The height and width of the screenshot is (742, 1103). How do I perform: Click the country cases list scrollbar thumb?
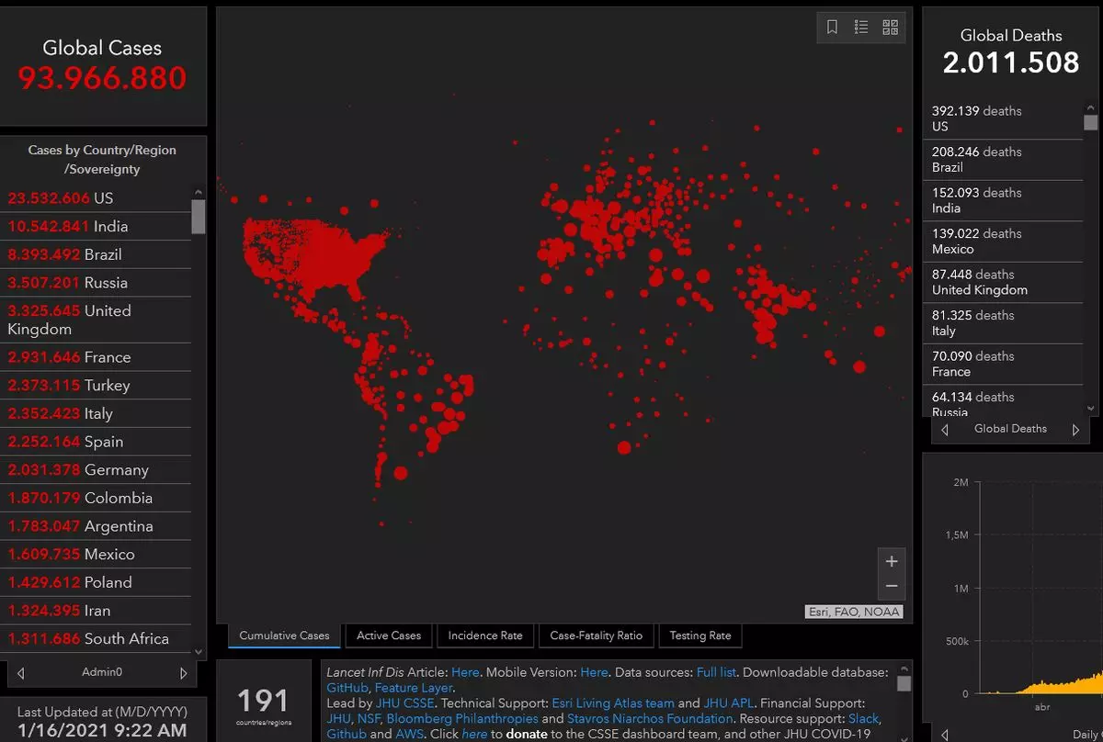[198, 217]
